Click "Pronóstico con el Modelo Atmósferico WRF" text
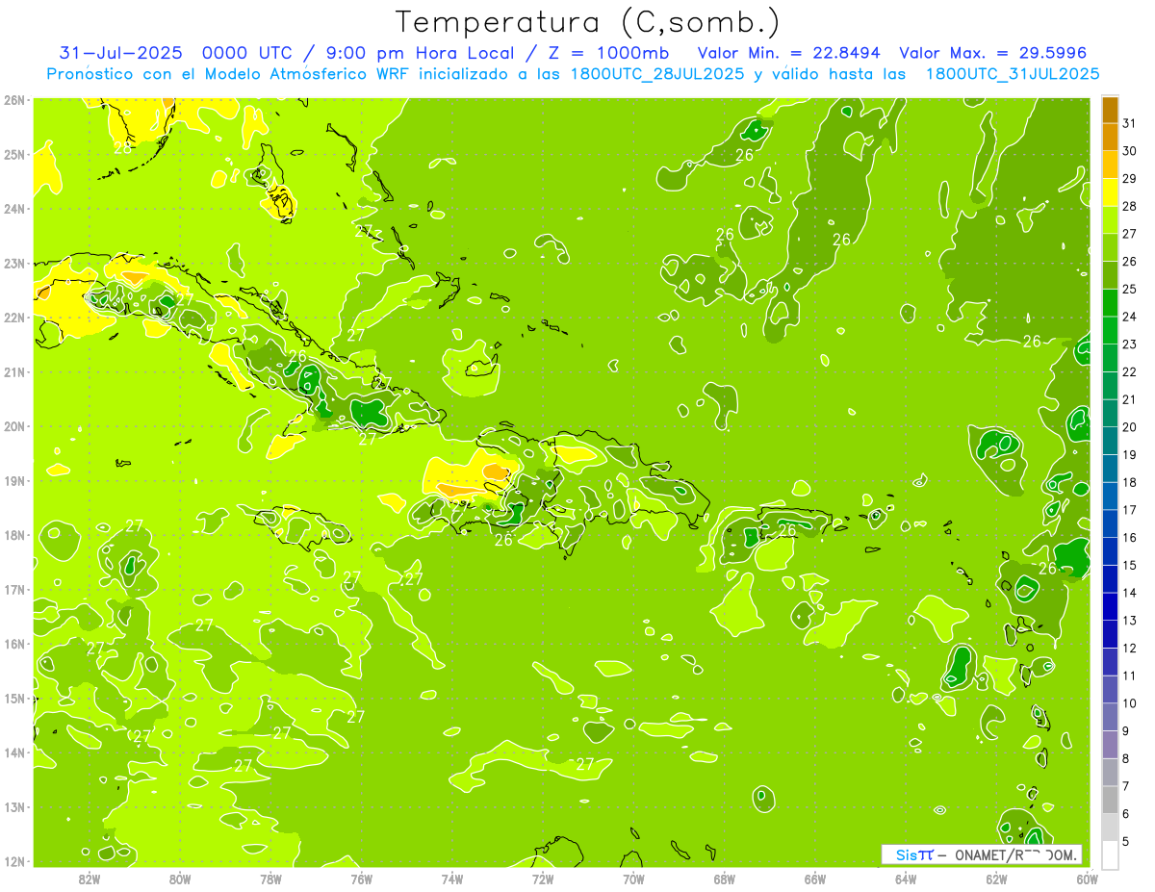 tap(229, 73)
